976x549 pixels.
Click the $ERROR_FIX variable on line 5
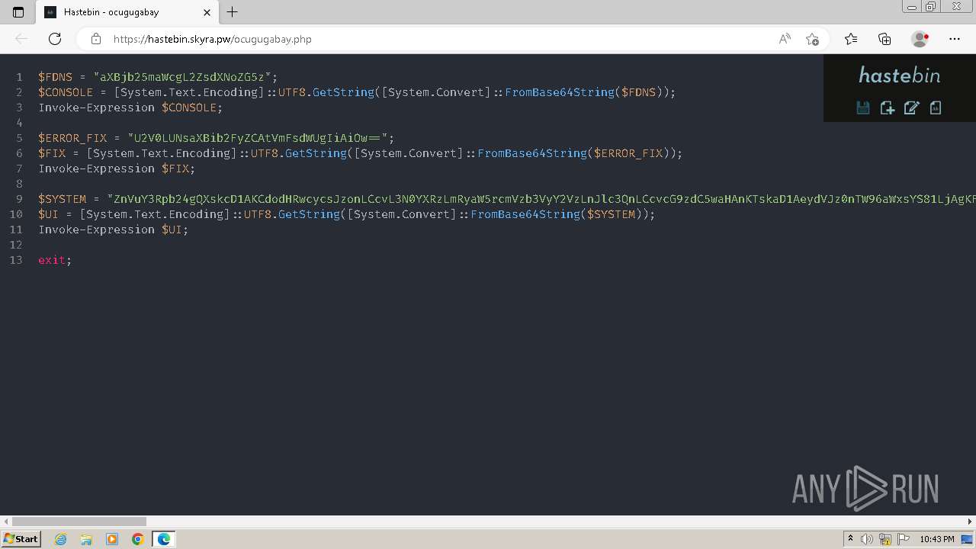pos(72,138)
